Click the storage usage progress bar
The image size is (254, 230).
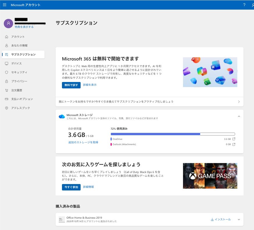(173, 134)
